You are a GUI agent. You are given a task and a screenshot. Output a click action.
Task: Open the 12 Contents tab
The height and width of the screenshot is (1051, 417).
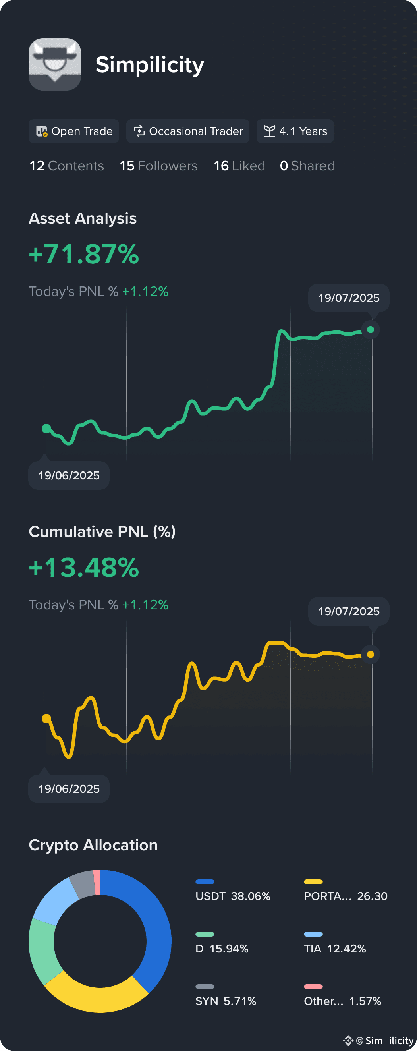[66, 166]
